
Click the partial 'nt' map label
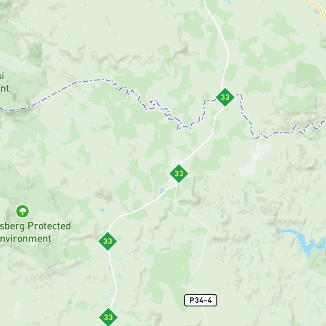[5, 89]
